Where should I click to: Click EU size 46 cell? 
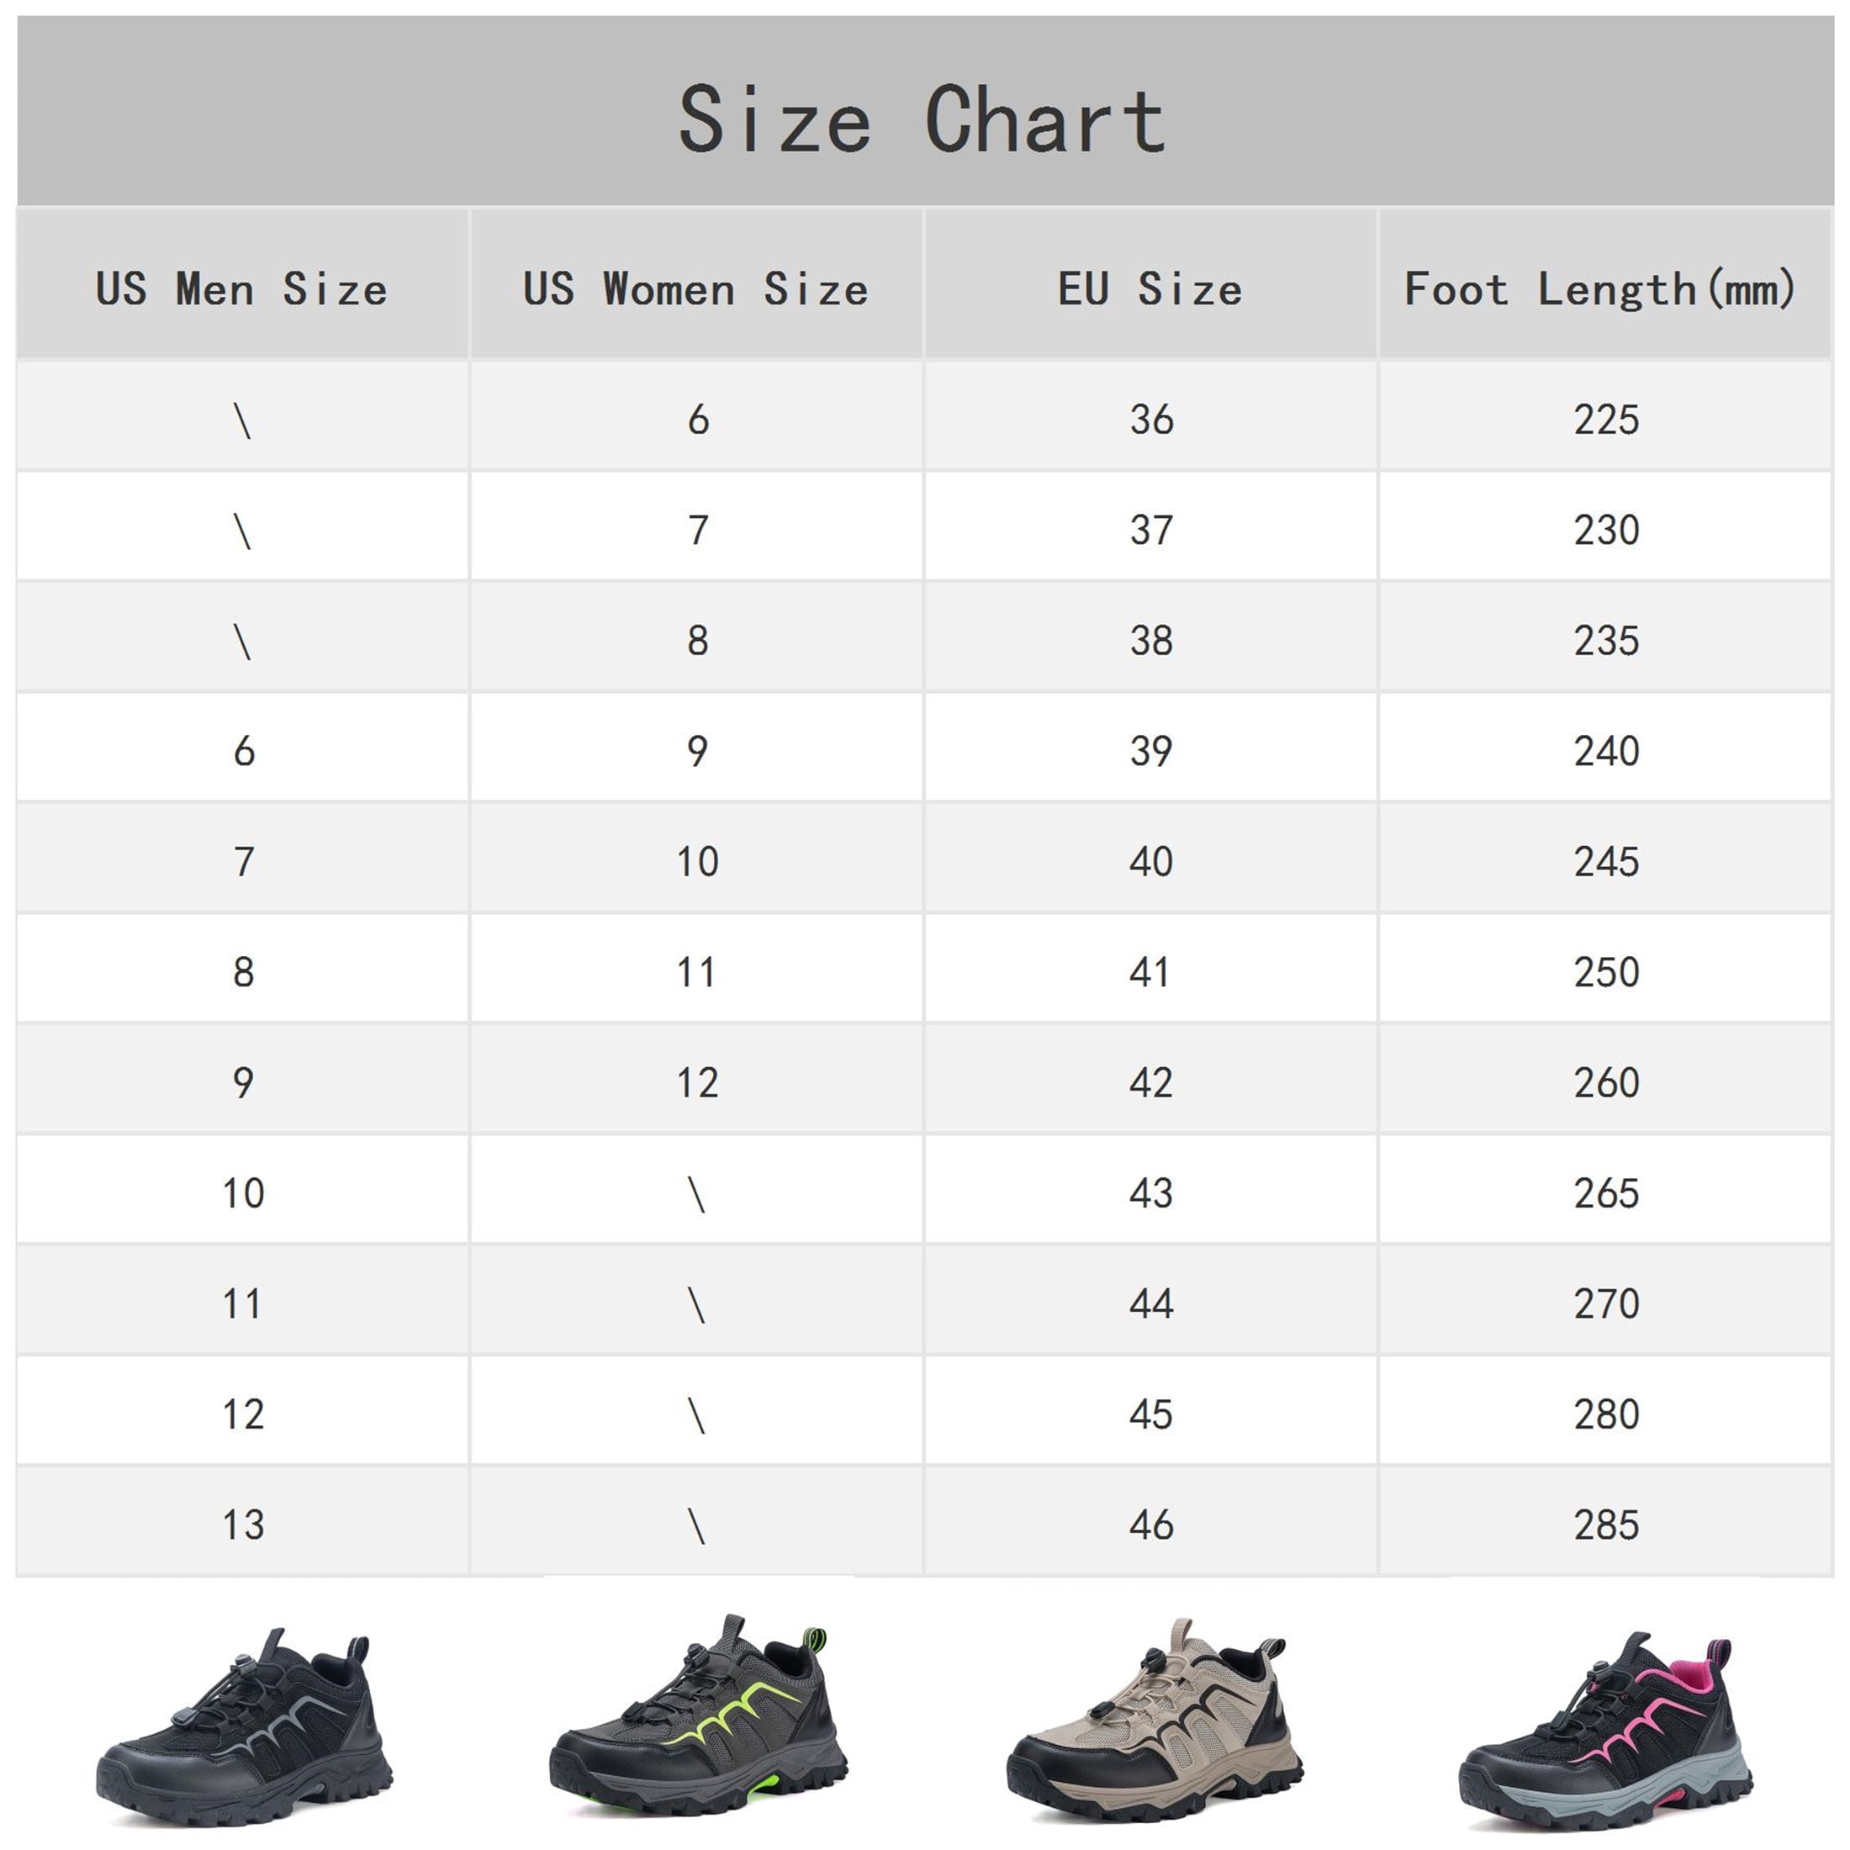(1151, 1524)
